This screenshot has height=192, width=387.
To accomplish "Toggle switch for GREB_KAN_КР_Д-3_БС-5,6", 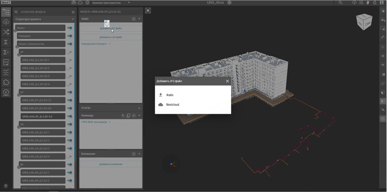I will 69,116.
